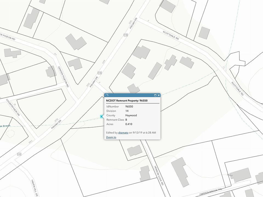Click the Garden Brook Trl street label
Screen dimensions: 263x197
pyautogui.click(x=210, y=192)
